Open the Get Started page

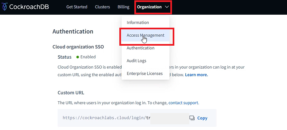(x=77, y=7)
